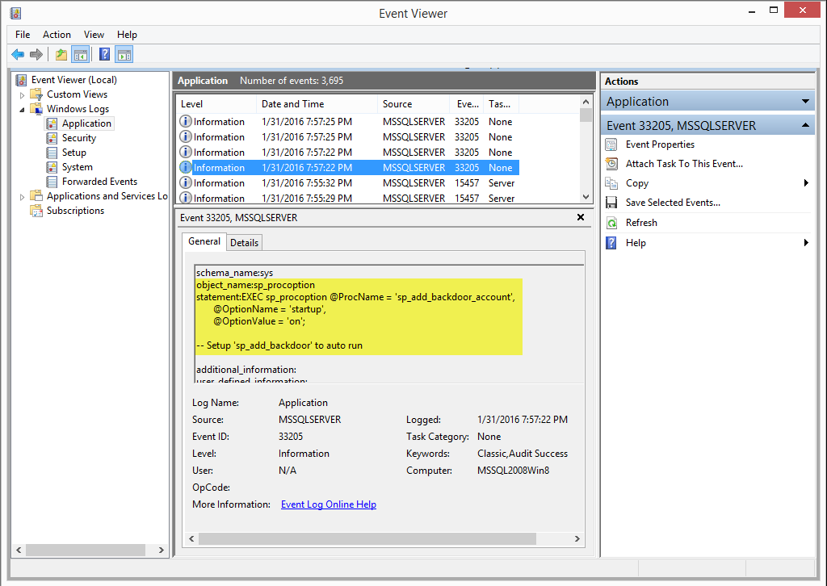Screen dimensions: 827x586
Task: Click the event list scroll down arrow
Action: (586, 197)
